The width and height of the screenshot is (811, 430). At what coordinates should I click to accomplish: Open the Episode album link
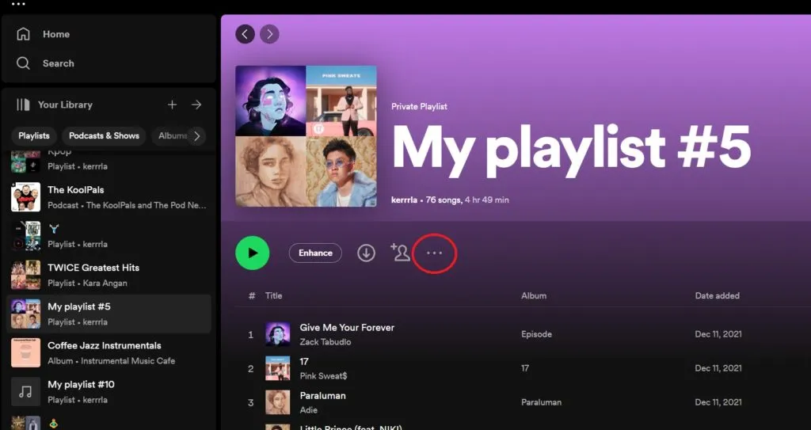(536, 334)
